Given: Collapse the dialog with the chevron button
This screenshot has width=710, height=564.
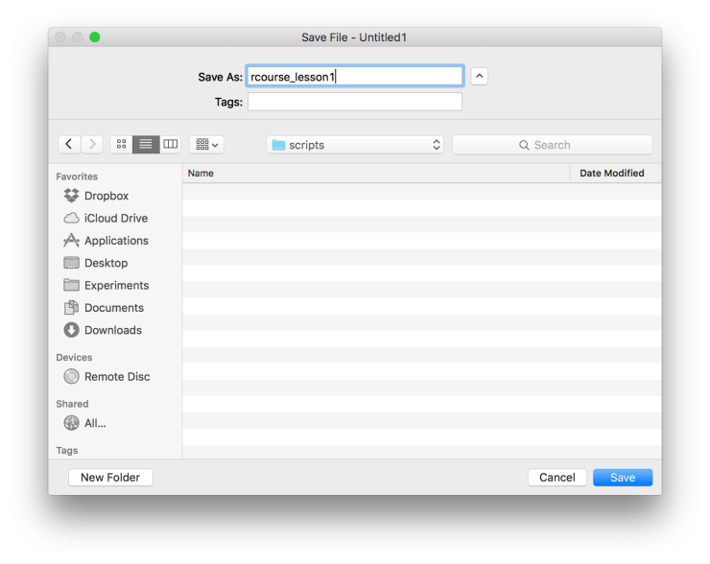Looking at the screenshot, I should [x=480, y=76].
